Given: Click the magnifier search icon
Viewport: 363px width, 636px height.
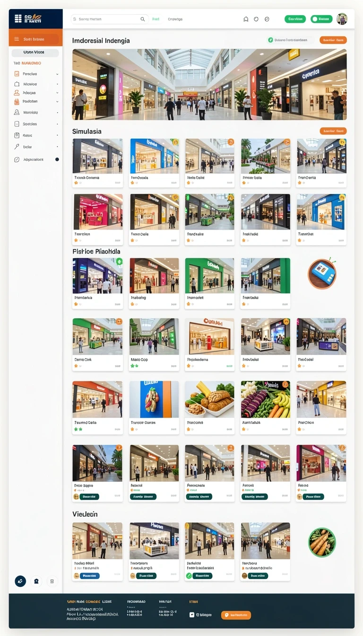Looking at the screenshot, I should tap(143, 19).
